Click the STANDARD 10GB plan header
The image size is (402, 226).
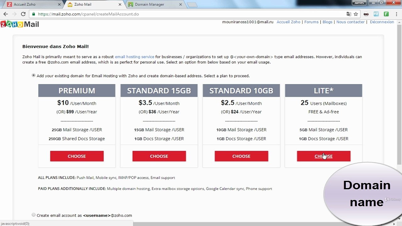242,90
